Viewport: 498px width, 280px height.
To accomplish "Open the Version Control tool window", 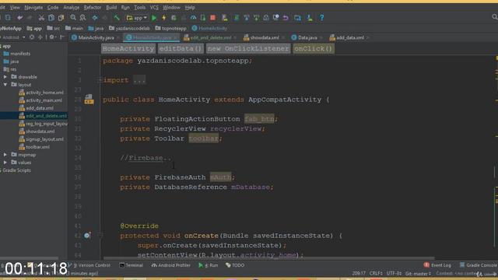I will coord(89,265).
